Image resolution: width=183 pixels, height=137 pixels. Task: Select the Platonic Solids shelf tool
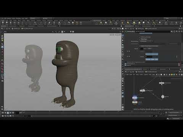click(59, 23)
